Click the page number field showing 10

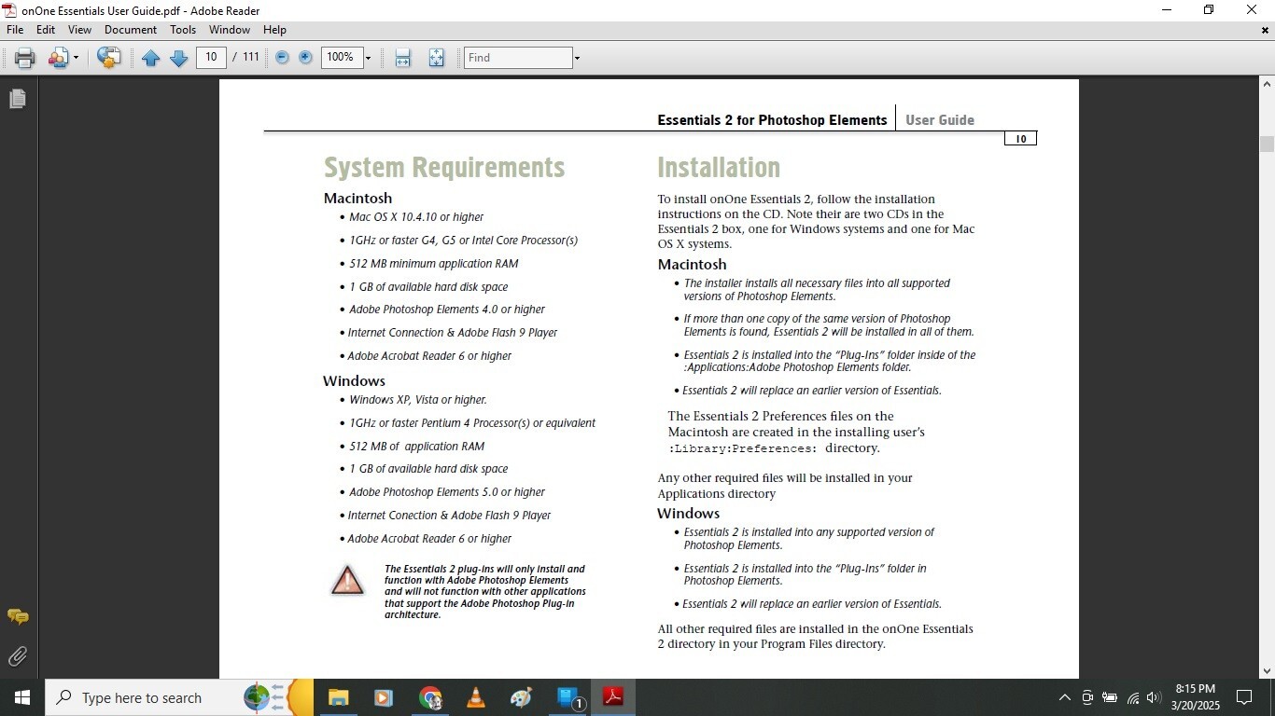211,57
